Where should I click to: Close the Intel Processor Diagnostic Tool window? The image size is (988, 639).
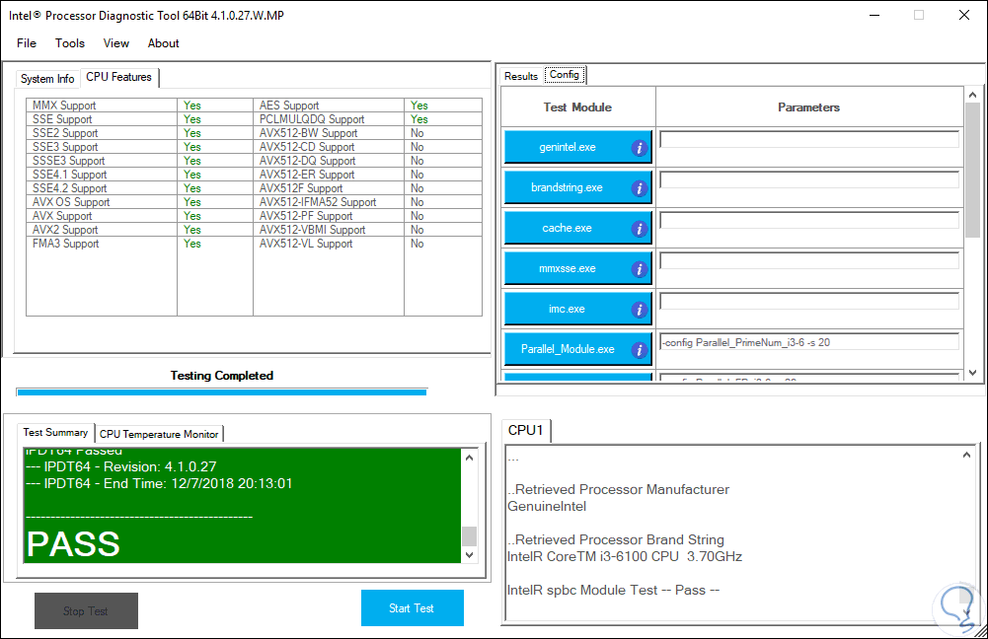pos(964,15)
